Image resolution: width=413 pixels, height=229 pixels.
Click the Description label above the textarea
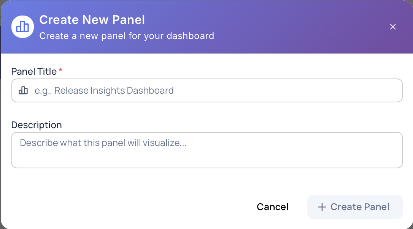pos(37,125)
